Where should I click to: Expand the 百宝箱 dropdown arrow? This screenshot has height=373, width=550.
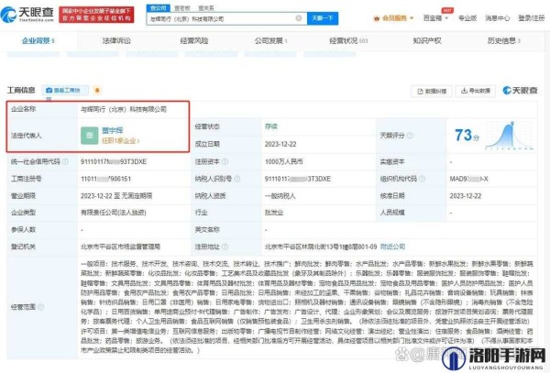click(446, 18)
